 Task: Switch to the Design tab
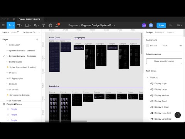tap(149, 32)
